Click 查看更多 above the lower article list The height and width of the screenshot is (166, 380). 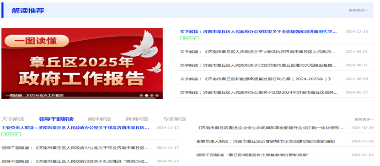click(x=364, y=119)
